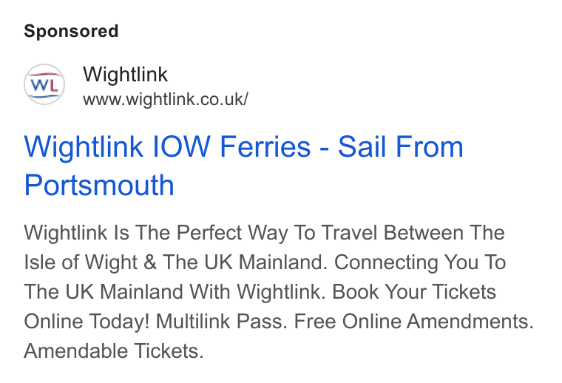Select the Wightlink advertiser name
This screenshot has height=383, width=562.
coord(125,75)
